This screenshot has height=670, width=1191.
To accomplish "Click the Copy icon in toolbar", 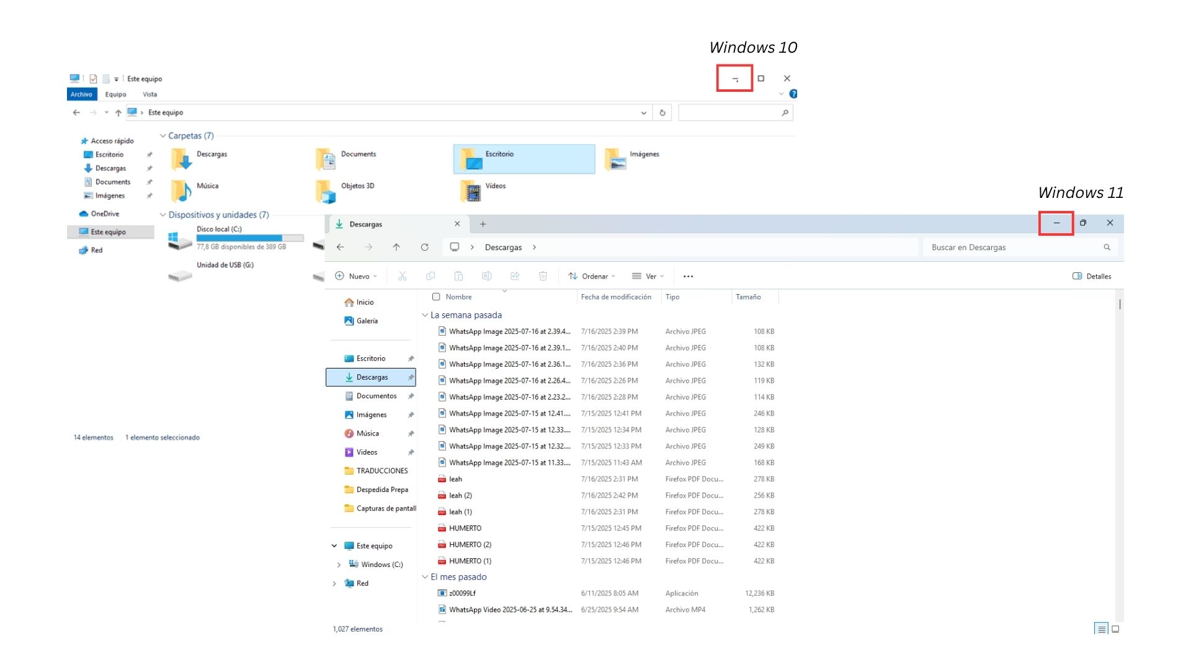I will pyautogui.click(x=430, y=276).
